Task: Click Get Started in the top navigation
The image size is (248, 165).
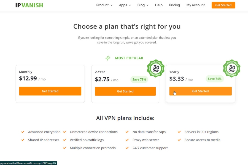Action: (223, 5)
